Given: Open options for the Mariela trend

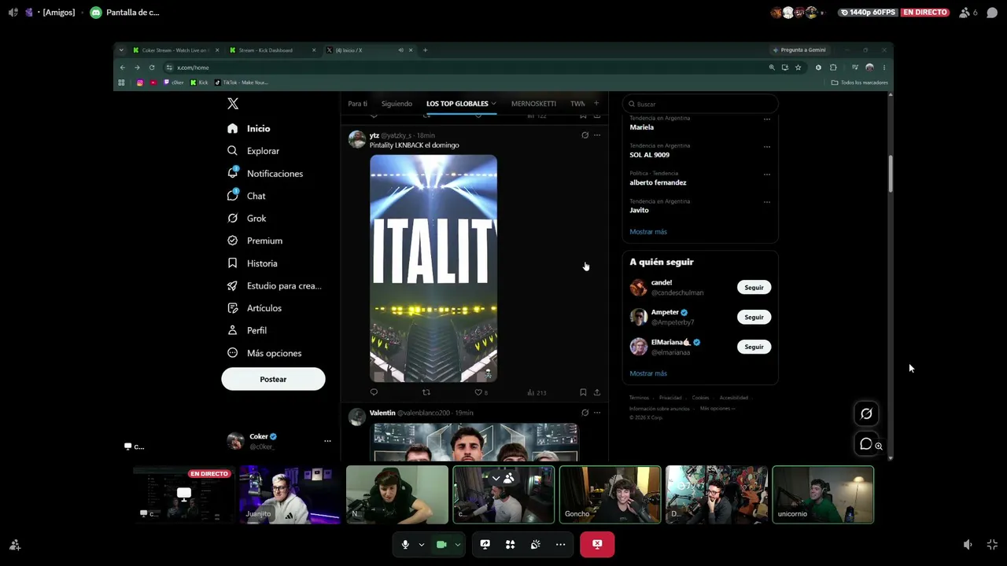Looking at the screenshot, I should 767,119.
